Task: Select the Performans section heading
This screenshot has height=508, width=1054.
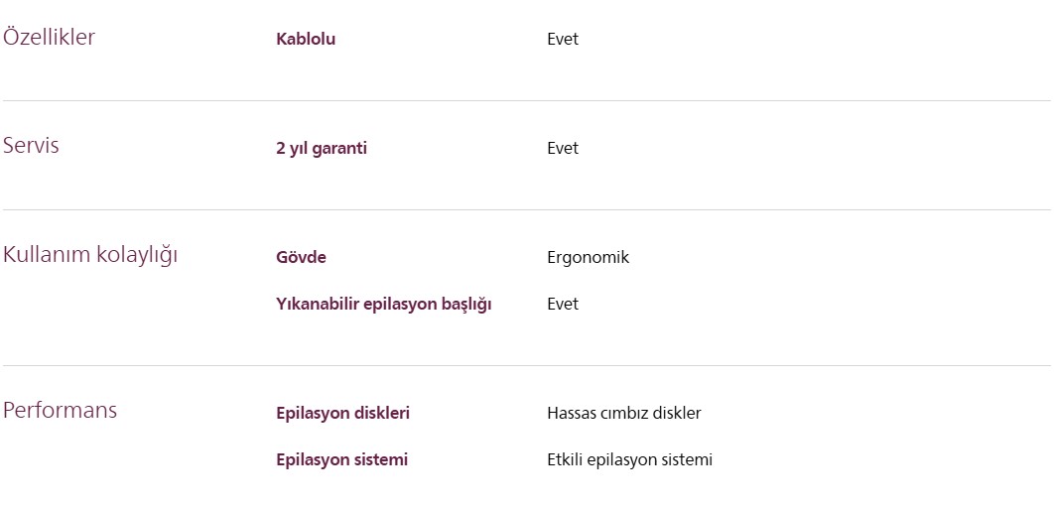Action: coord(60,410)
